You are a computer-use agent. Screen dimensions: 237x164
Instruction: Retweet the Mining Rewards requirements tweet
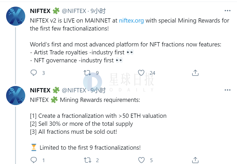tap(87, 160)
